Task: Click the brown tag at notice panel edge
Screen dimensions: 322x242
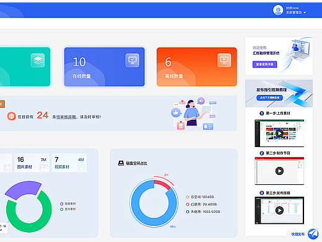Action: 2,104
